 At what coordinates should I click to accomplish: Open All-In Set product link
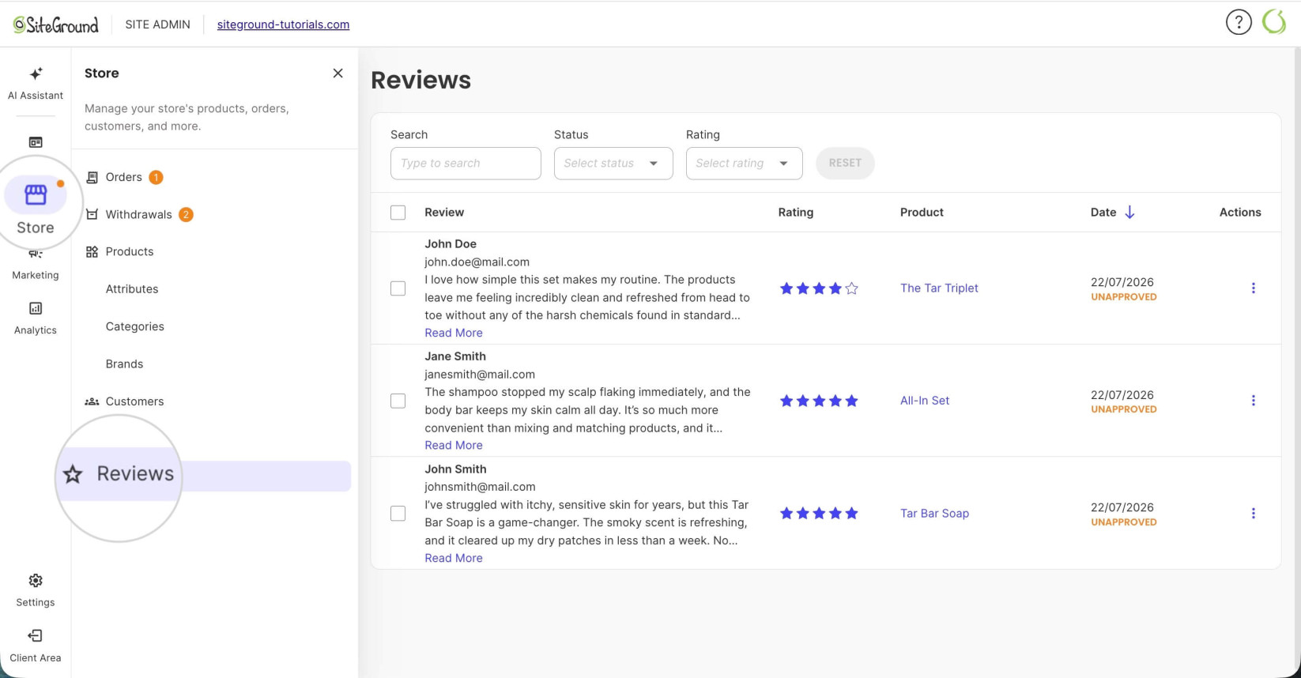click(925, 401)
